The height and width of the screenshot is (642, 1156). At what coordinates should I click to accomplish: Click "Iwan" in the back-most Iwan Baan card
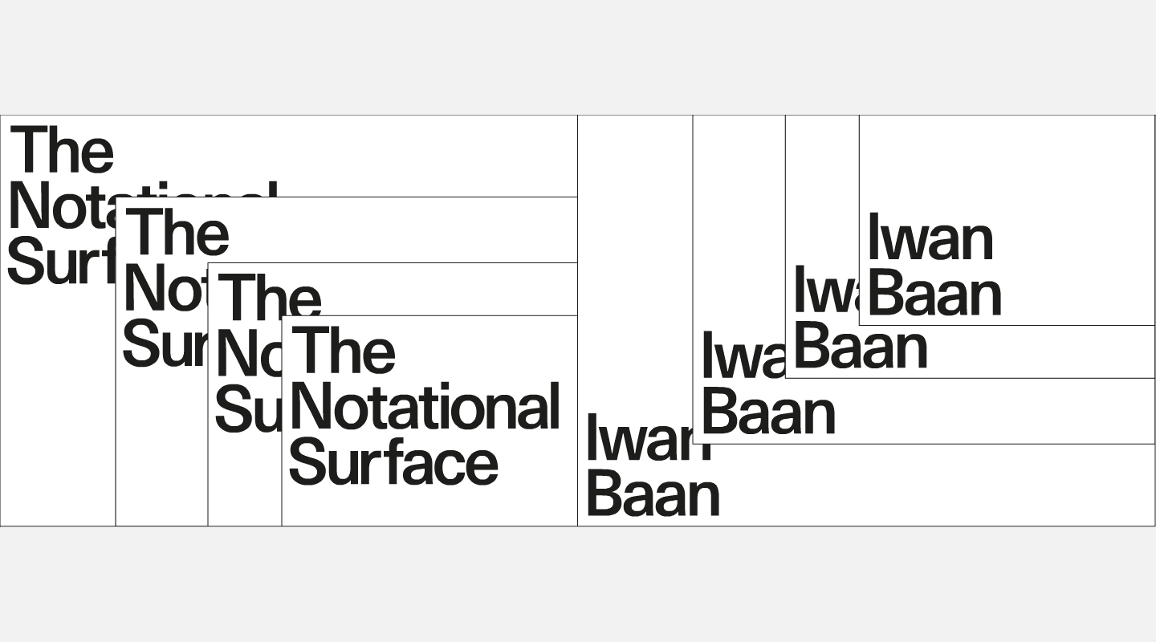click(x=638, y=440)
